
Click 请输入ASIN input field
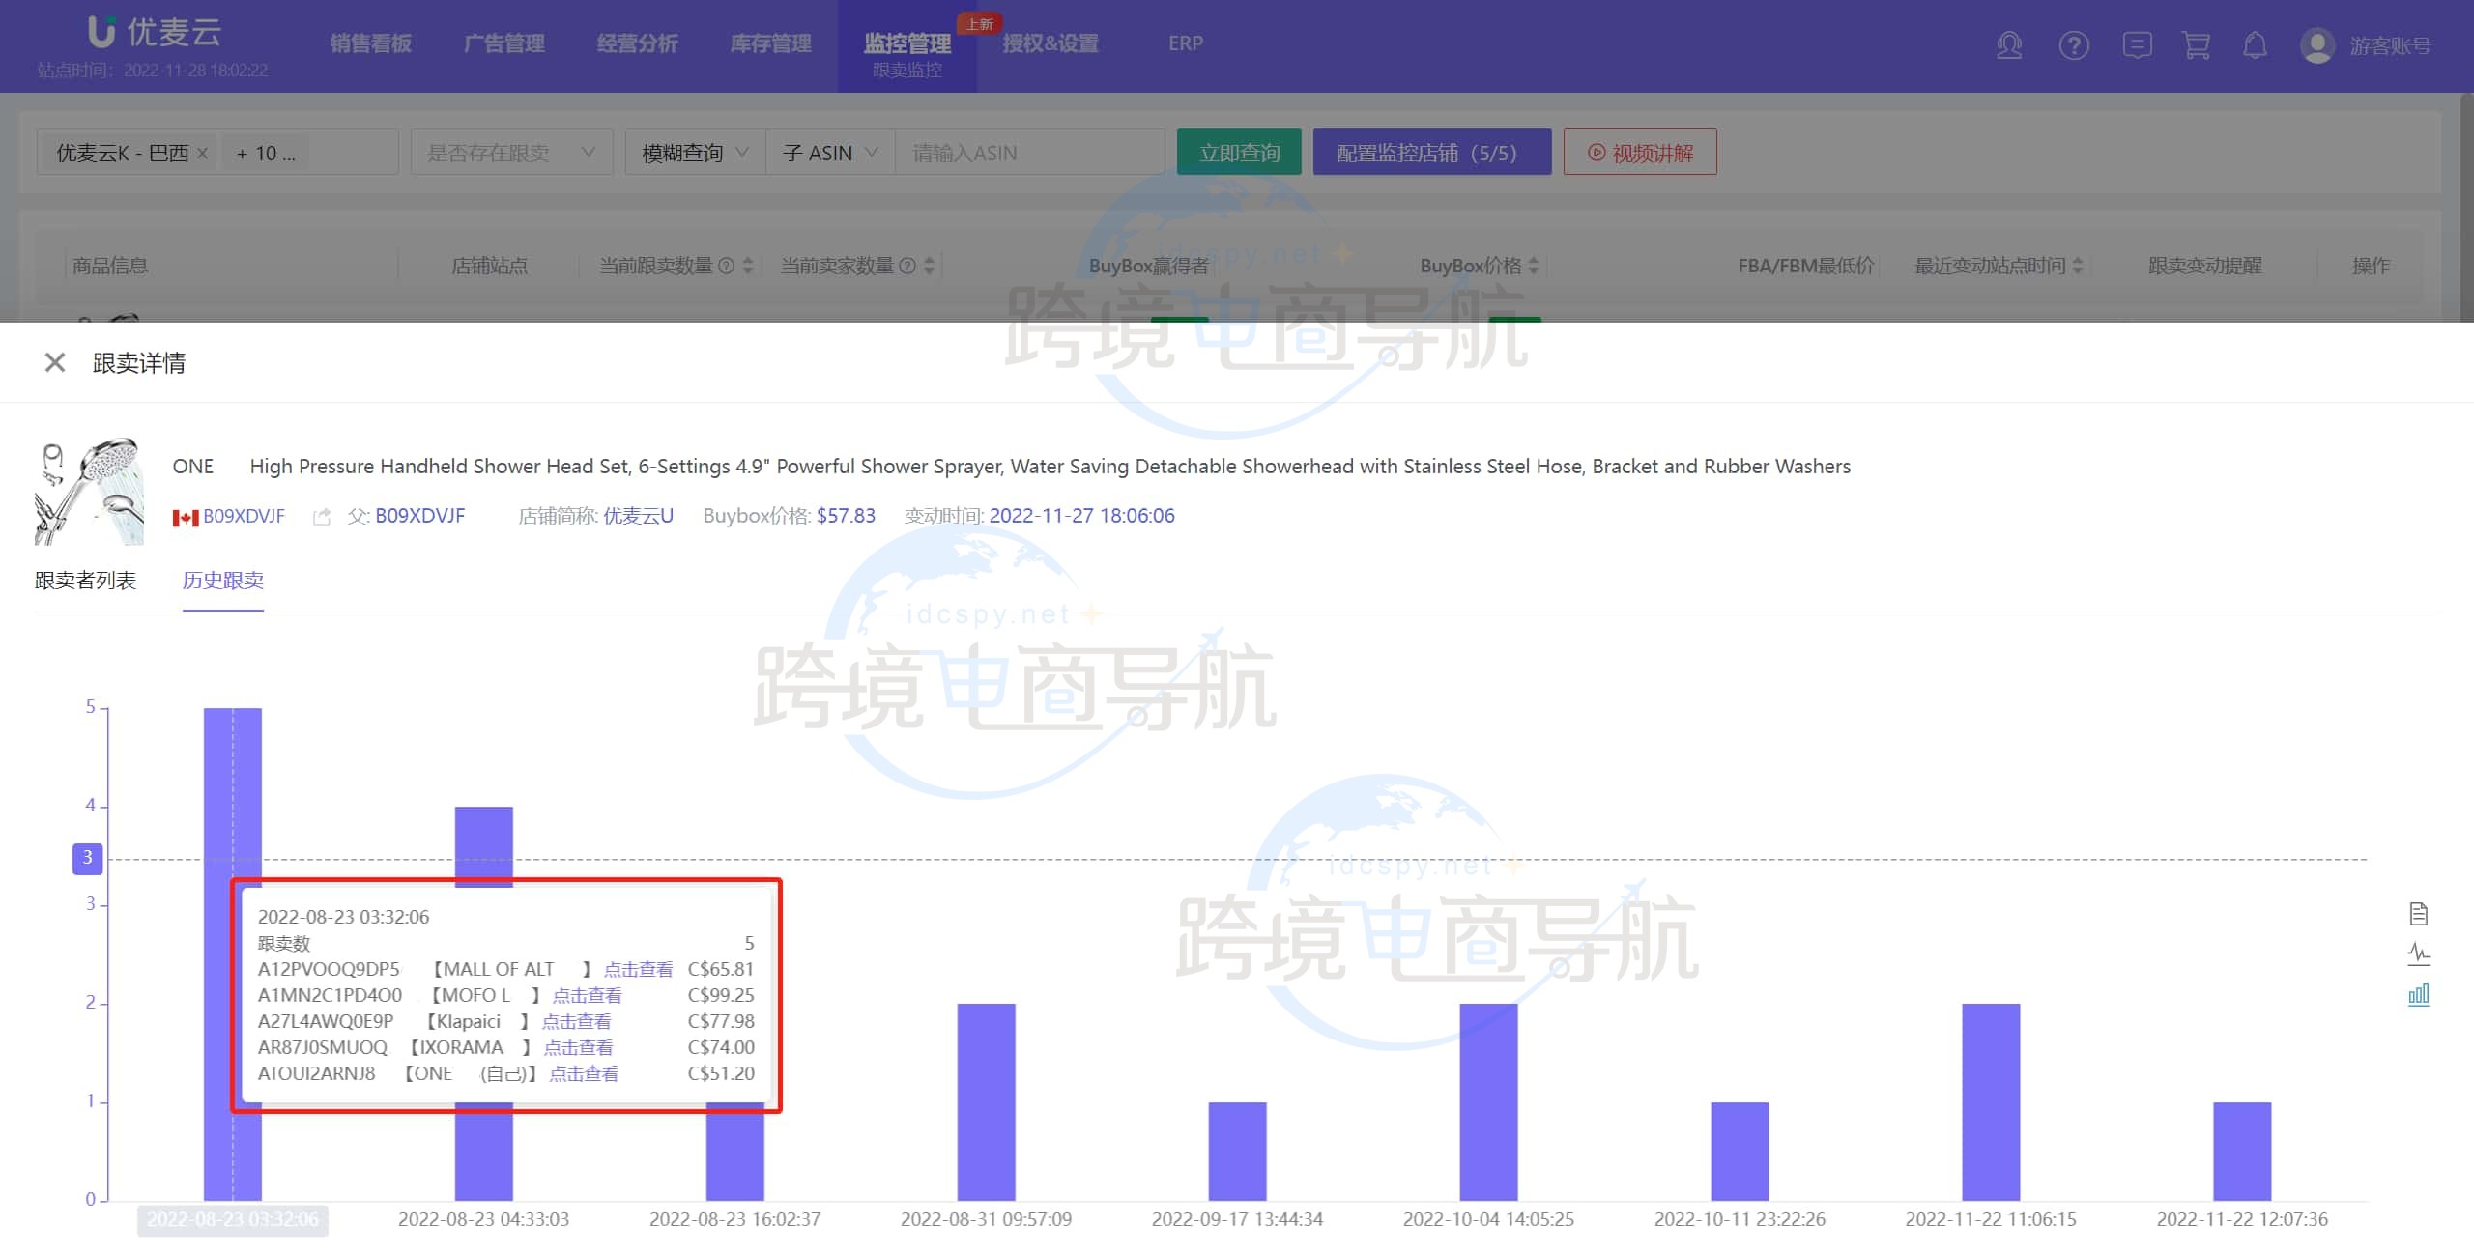1028,153
